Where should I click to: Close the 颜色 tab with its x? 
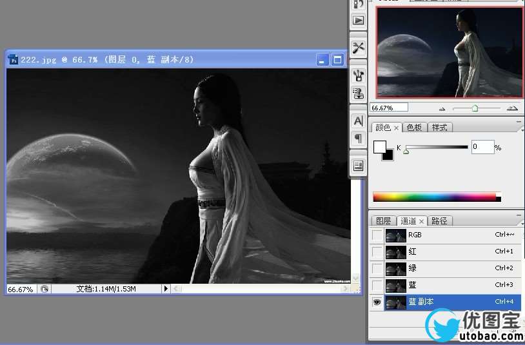click(x=396, y=128)
